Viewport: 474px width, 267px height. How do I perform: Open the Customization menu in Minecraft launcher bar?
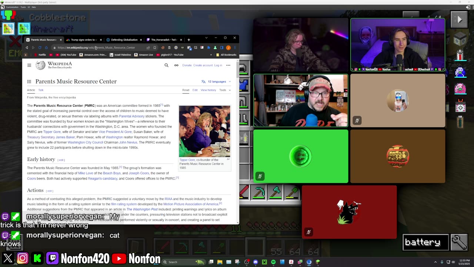click(12, 7)
